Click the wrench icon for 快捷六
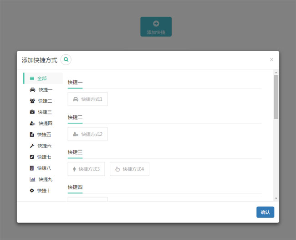Viewport: 296px width, 240px height. pyautogui.click(x=32, y=146)
